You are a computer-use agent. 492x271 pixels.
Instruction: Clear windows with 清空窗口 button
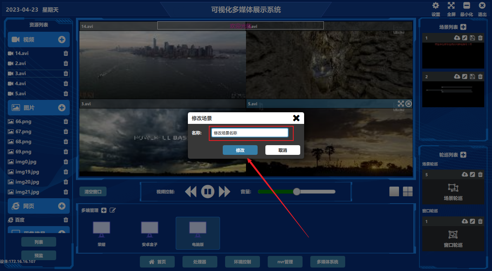coord(93,191)
